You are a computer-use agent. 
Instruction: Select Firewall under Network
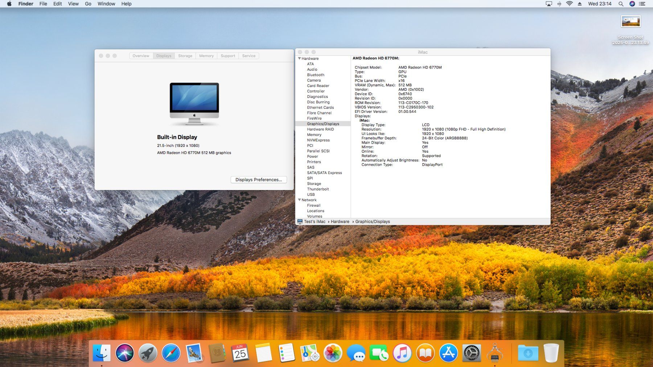coord(314,205)
